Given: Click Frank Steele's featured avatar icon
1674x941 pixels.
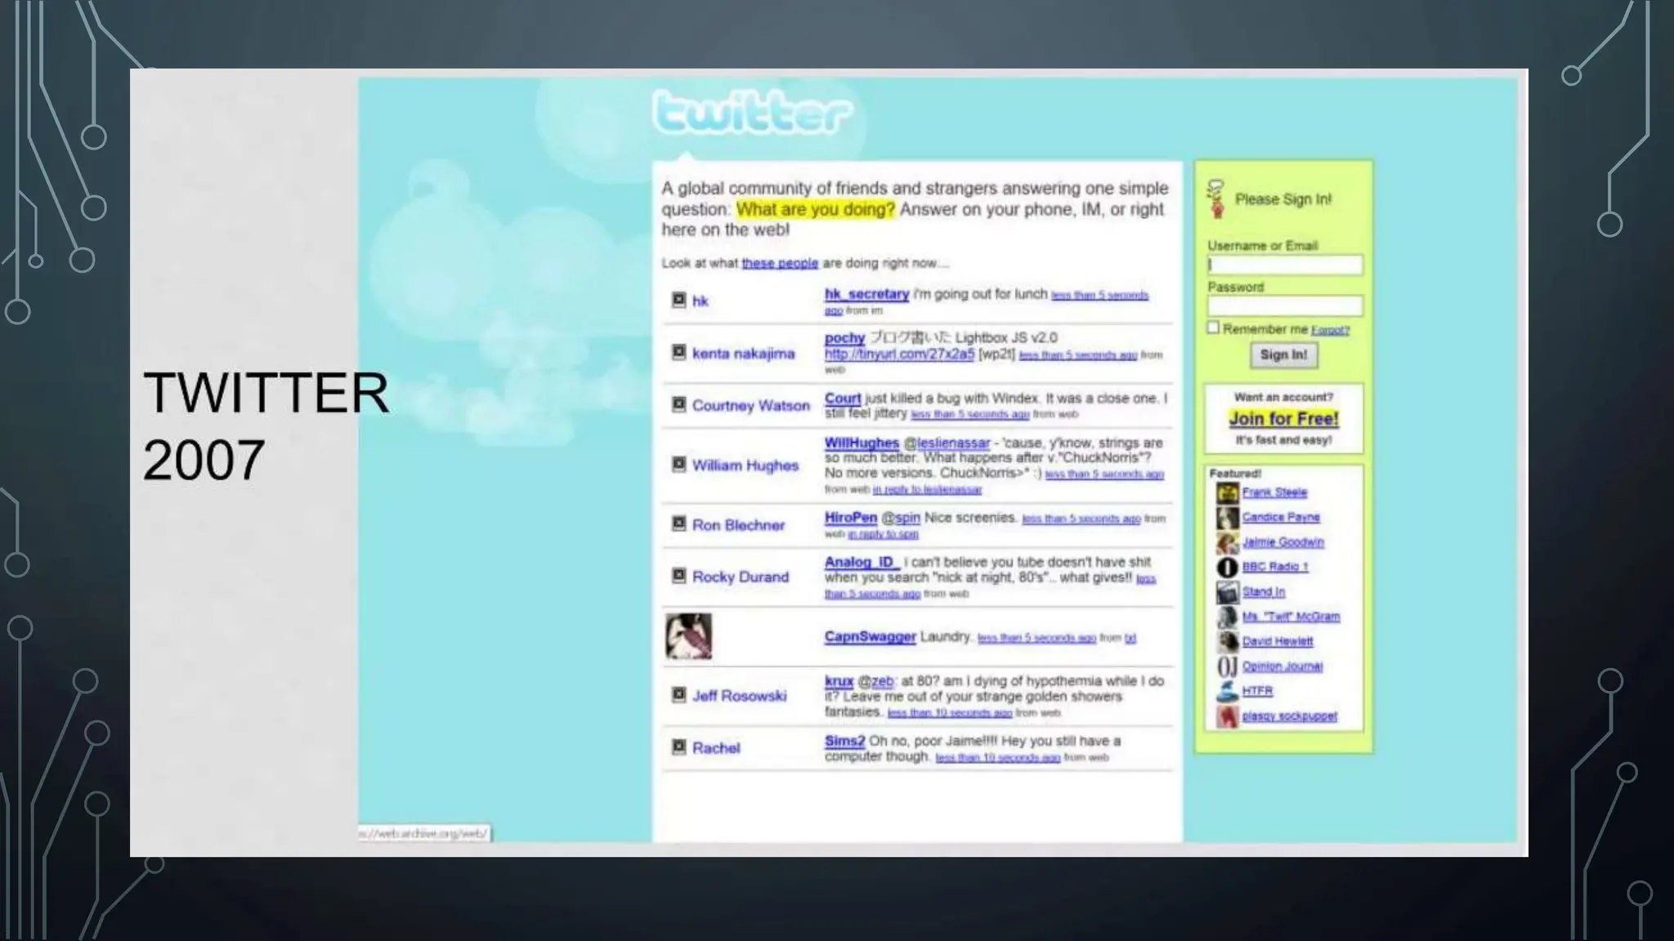Looking at the screenshot, I should [1227, 493].
